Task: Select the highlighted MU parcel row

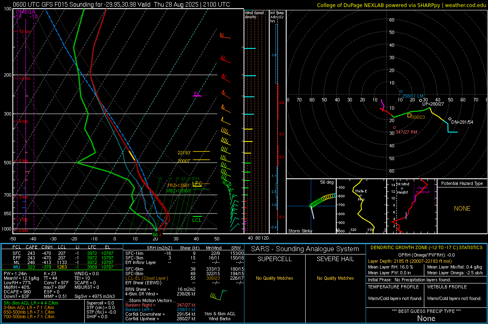Action: tap(62, 267)
